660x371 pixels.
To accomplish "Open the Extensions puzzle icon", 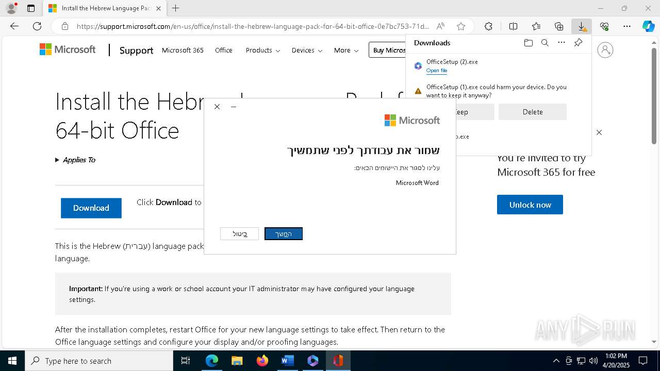I will tap(488, 26).
